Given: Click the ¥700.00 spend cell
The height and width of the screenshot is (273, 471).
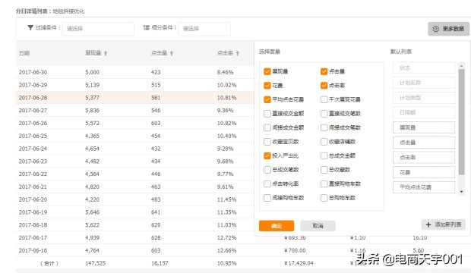Looking at the screenshot, I should (295, 250).
